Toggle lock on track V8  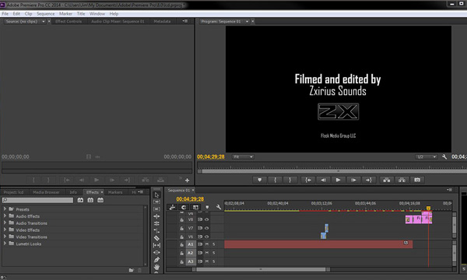pos(181,219)
